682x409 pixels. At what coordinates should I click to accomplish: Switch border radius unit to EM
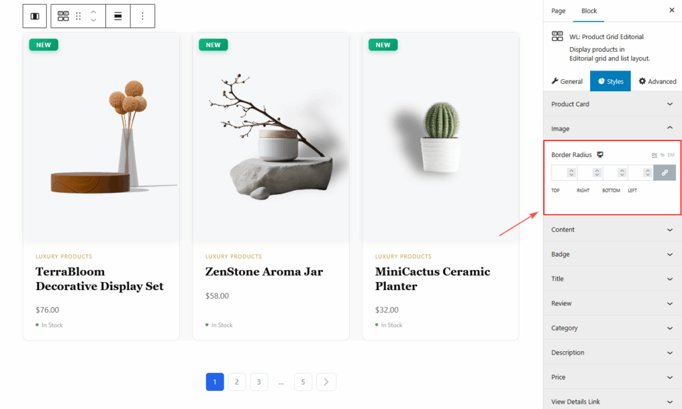pyautogui.click(x=671, y=155)
